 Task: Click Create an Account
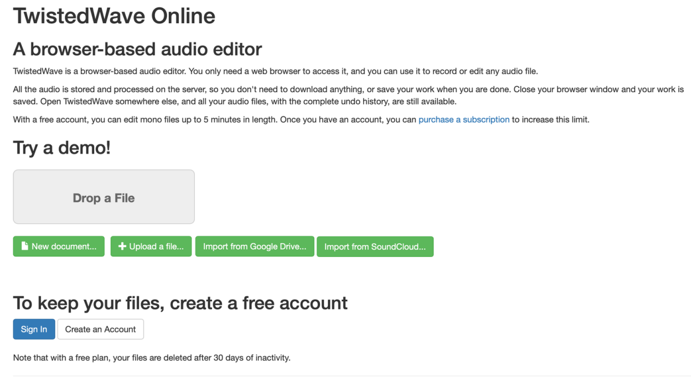click(x=100, y=329)
